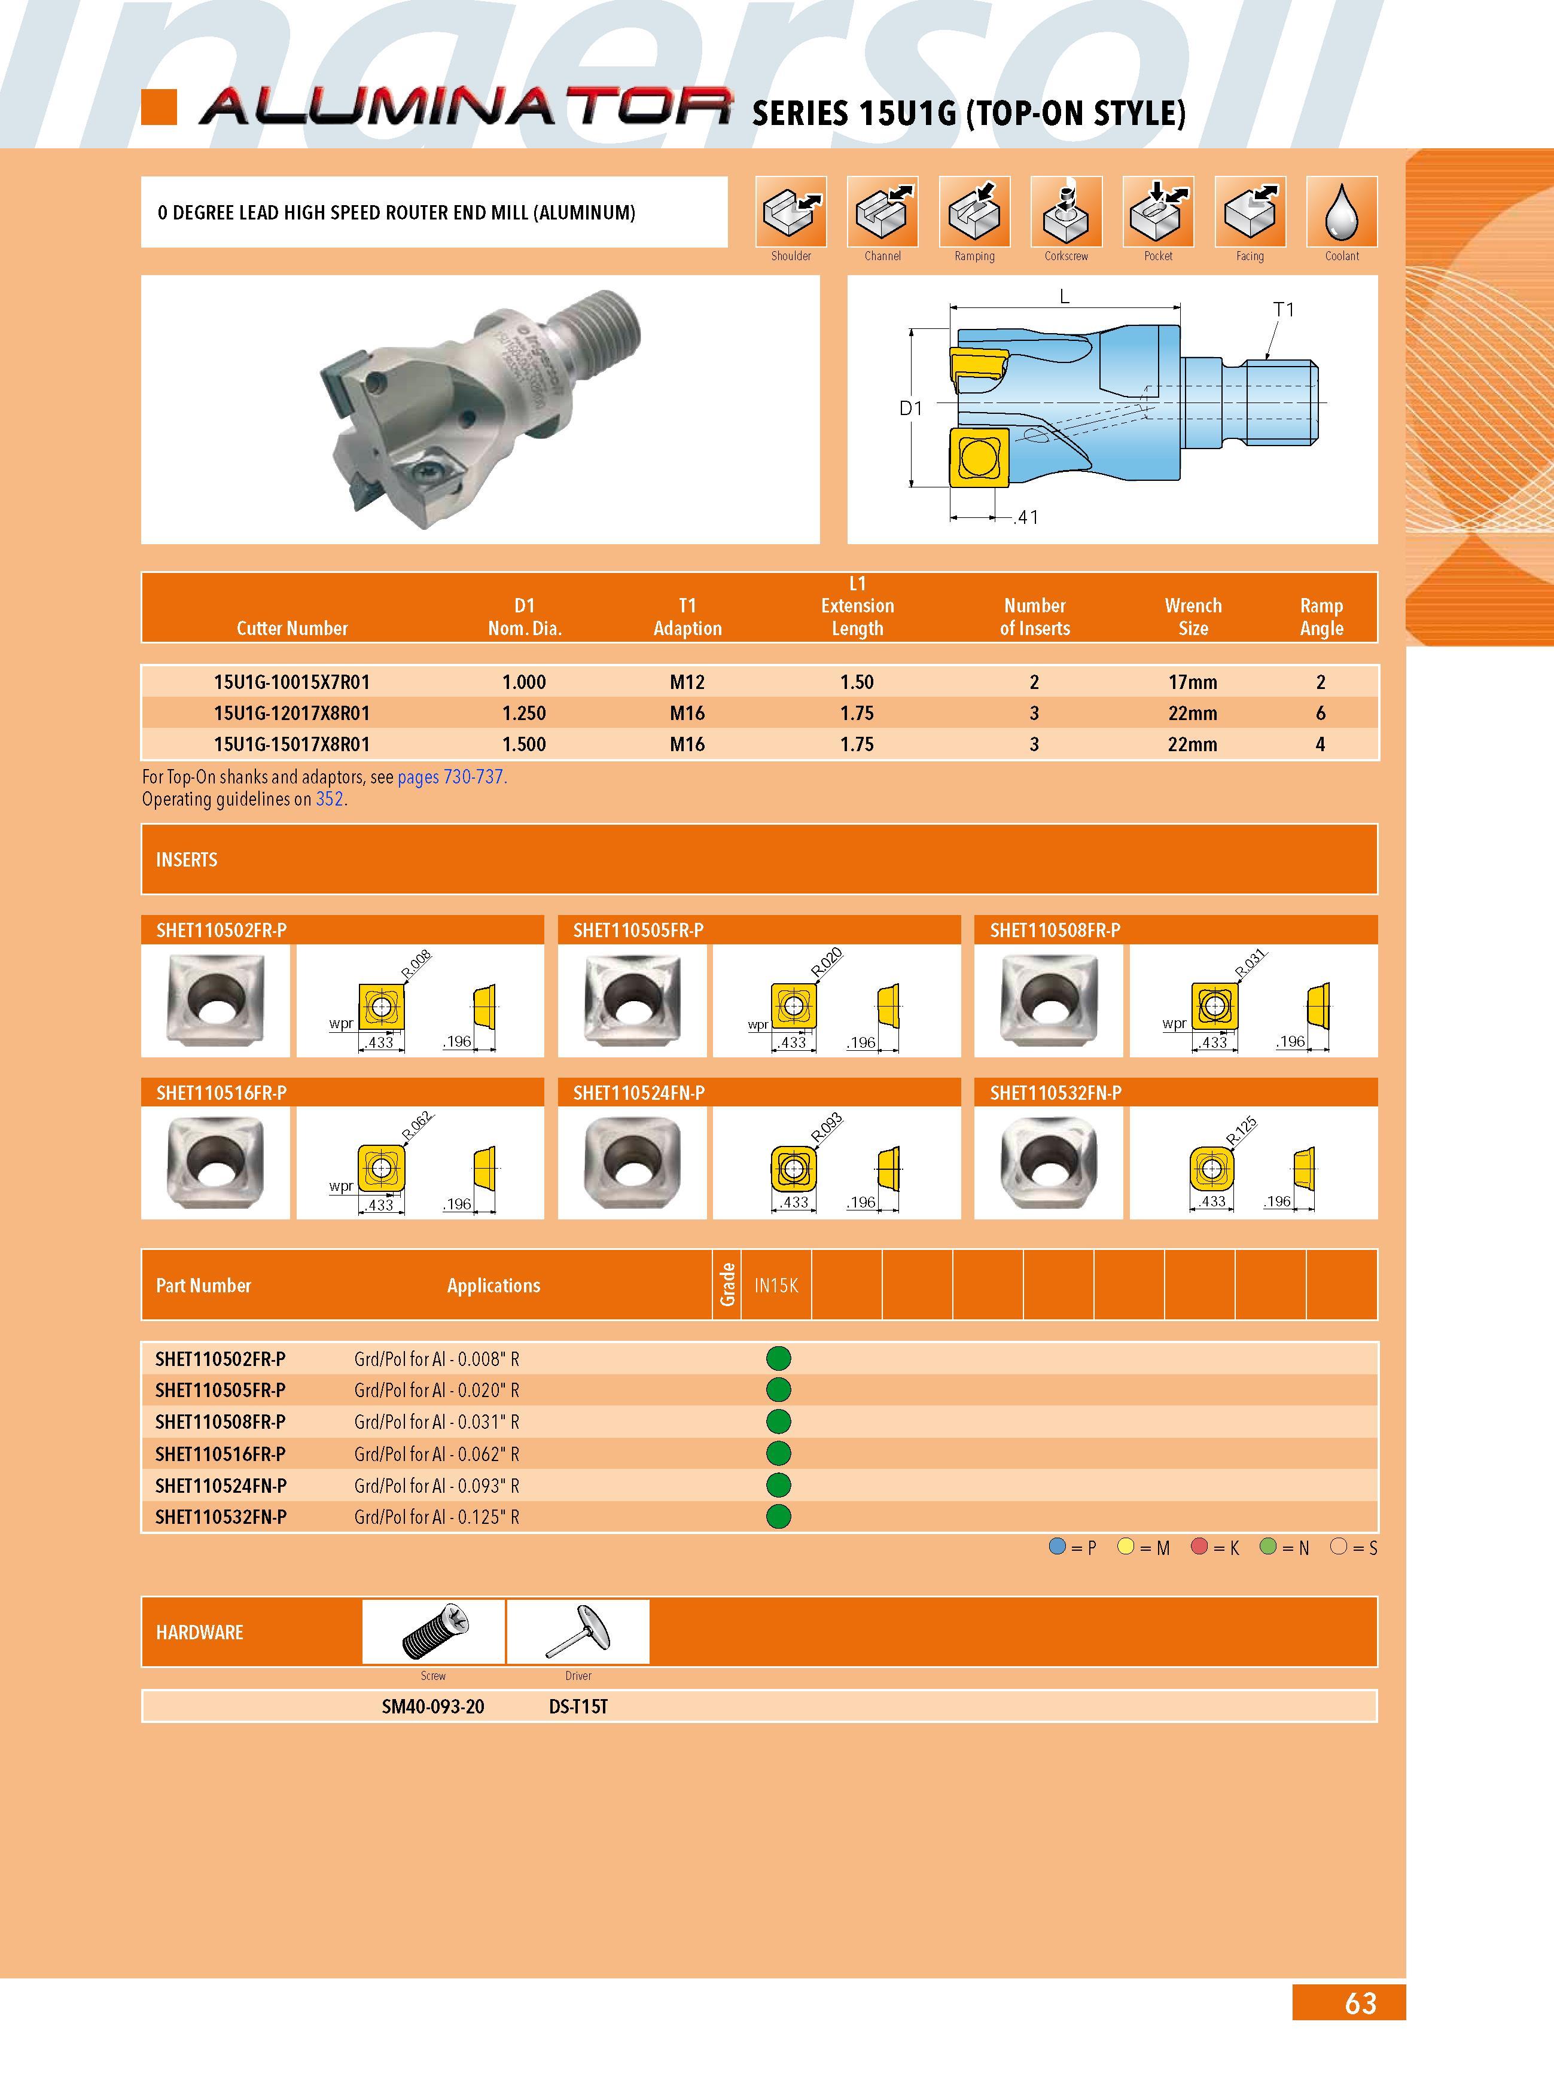Click the T1 Adaption column header
Screen dimensions: 1554x2098
point(688,617)
